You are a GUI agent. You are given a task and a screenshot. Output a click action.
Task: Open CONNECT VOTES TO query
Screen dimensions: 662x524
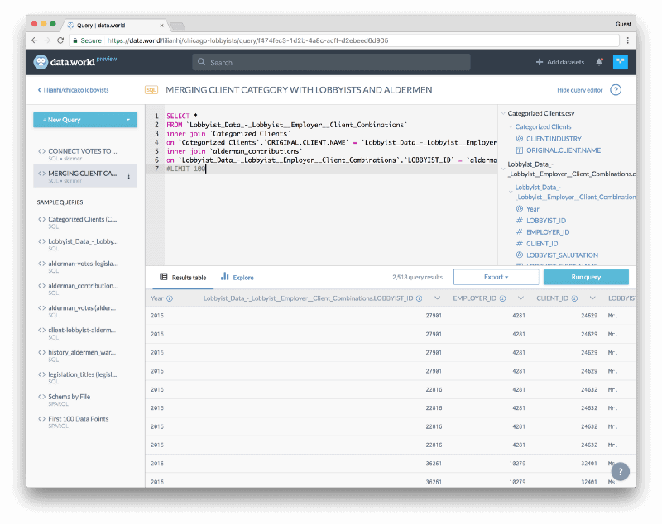pos(85,154)
